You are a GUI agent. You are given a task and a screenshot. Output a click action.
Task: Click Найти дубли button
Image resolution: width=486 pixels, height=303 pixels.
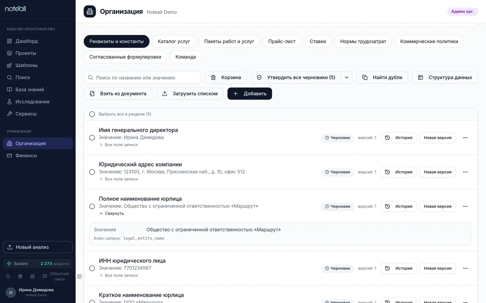point(382,78)
